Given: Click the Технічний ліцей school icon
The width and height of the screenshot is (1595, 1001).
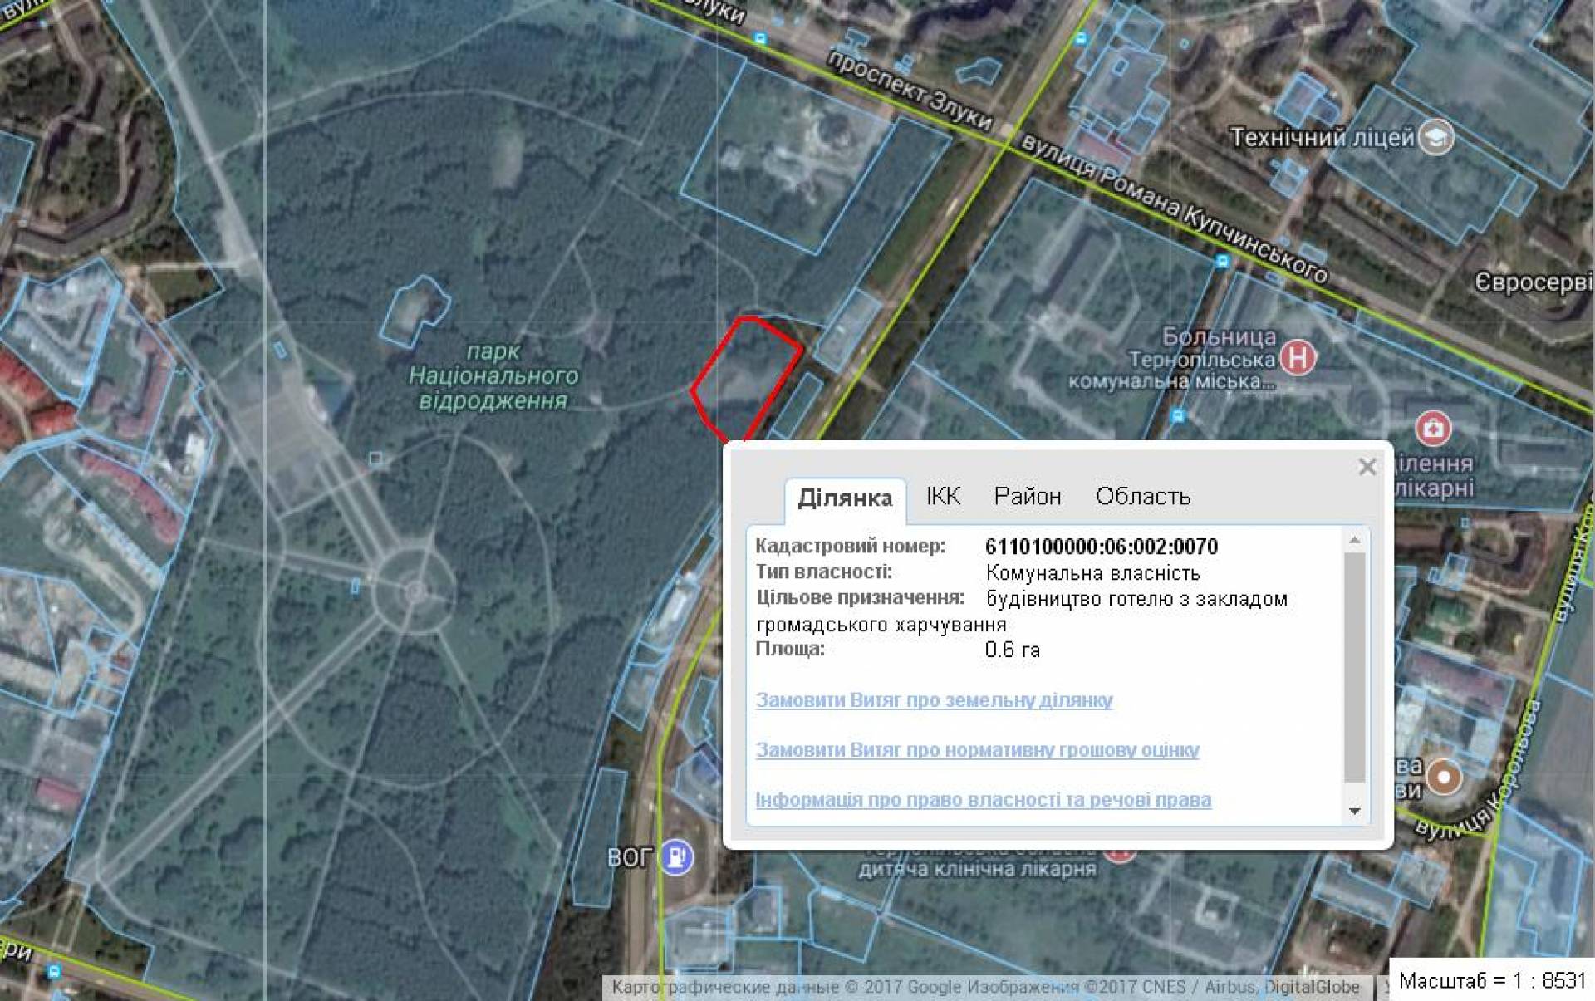Looking at the screenshot, I should click(x=1436, y=137).
